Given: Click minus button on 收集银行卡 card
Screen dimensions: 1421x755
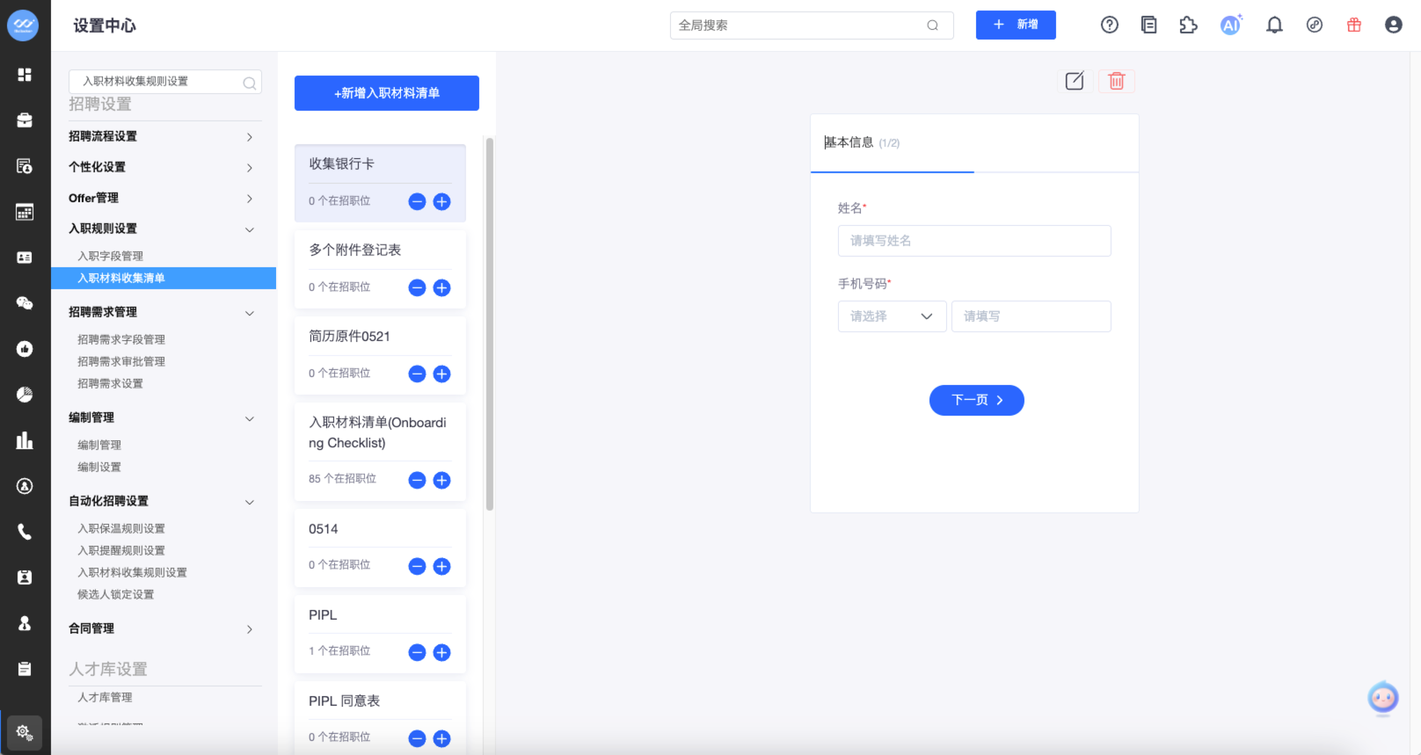Looking at the screenshot, I should (417, 201).
